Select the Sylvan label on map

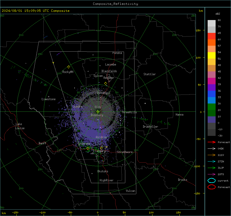[98, 76]
